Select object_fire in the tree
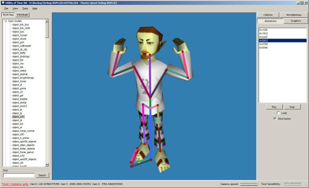Viewport: 309px width, 188px height. pos(18,60)
